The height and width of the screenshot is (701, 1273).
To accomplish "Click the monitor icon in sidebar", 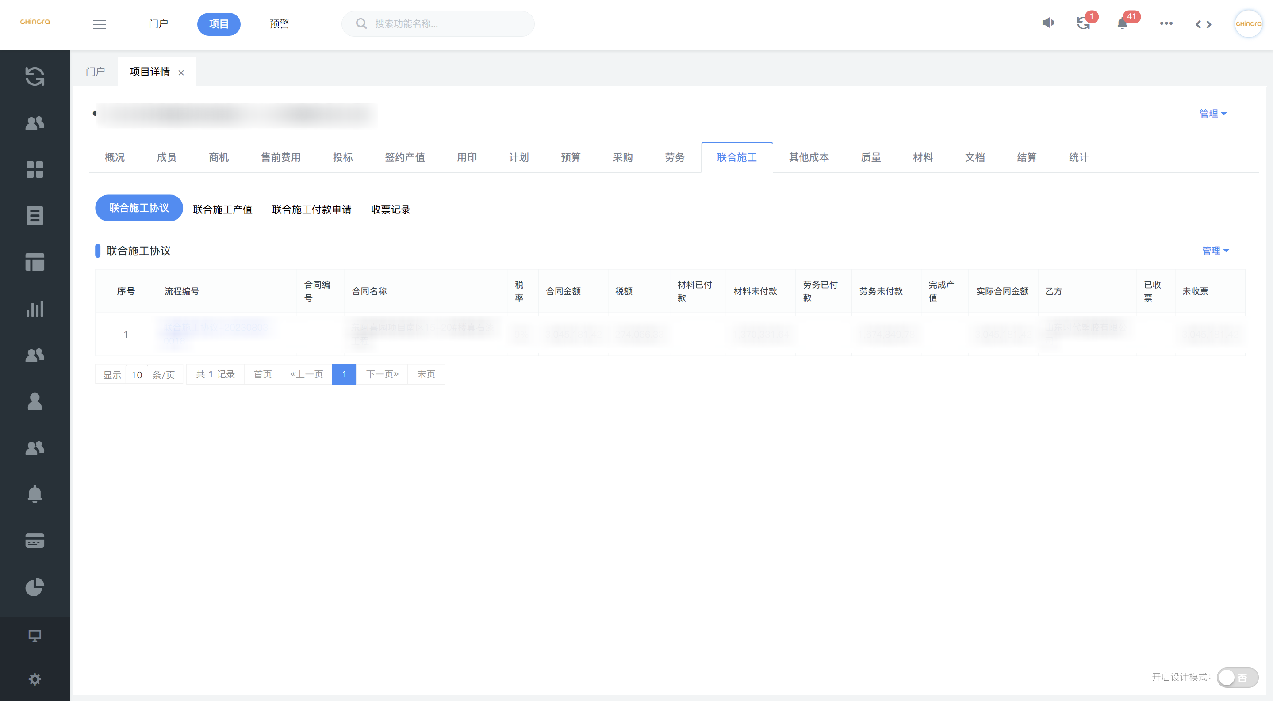I will tap(35, 636).
